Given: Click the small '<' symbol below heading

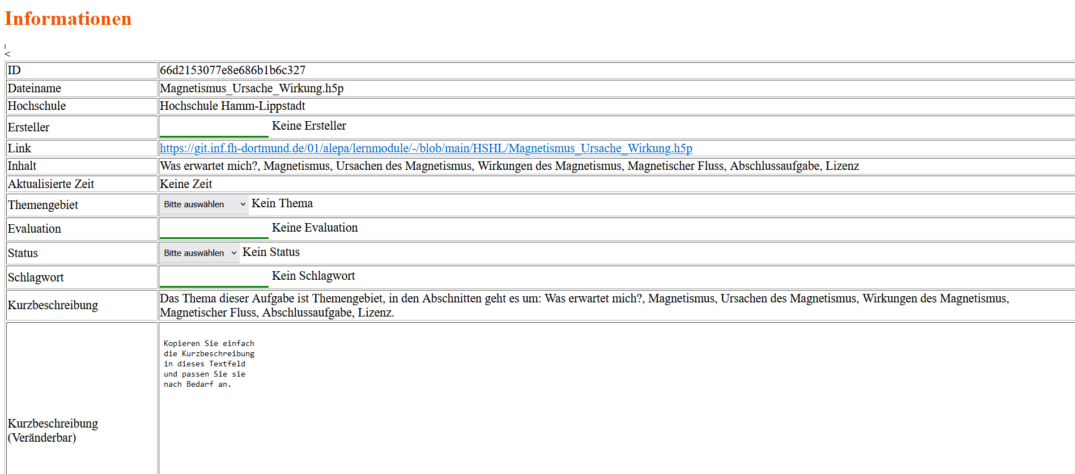Looking at the screenshot, I should pyautogui.click(x=7, y=54).
